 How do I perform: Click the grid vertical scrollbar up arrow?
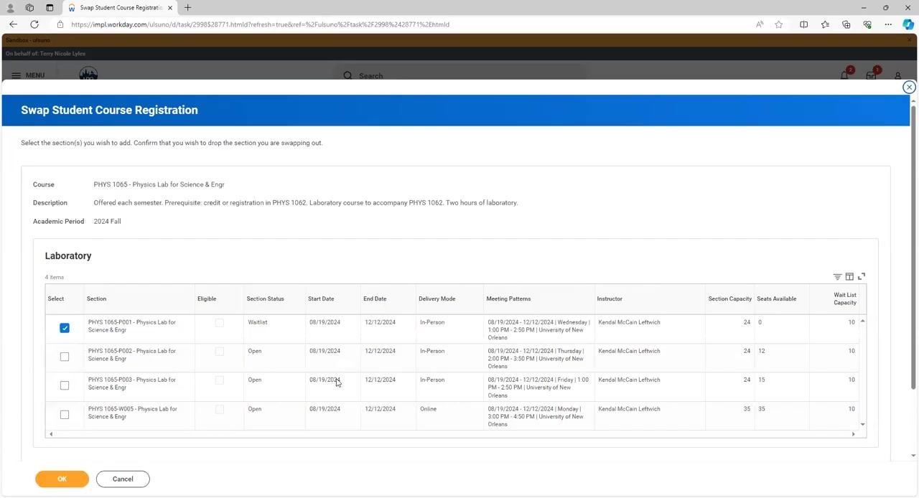862,321
